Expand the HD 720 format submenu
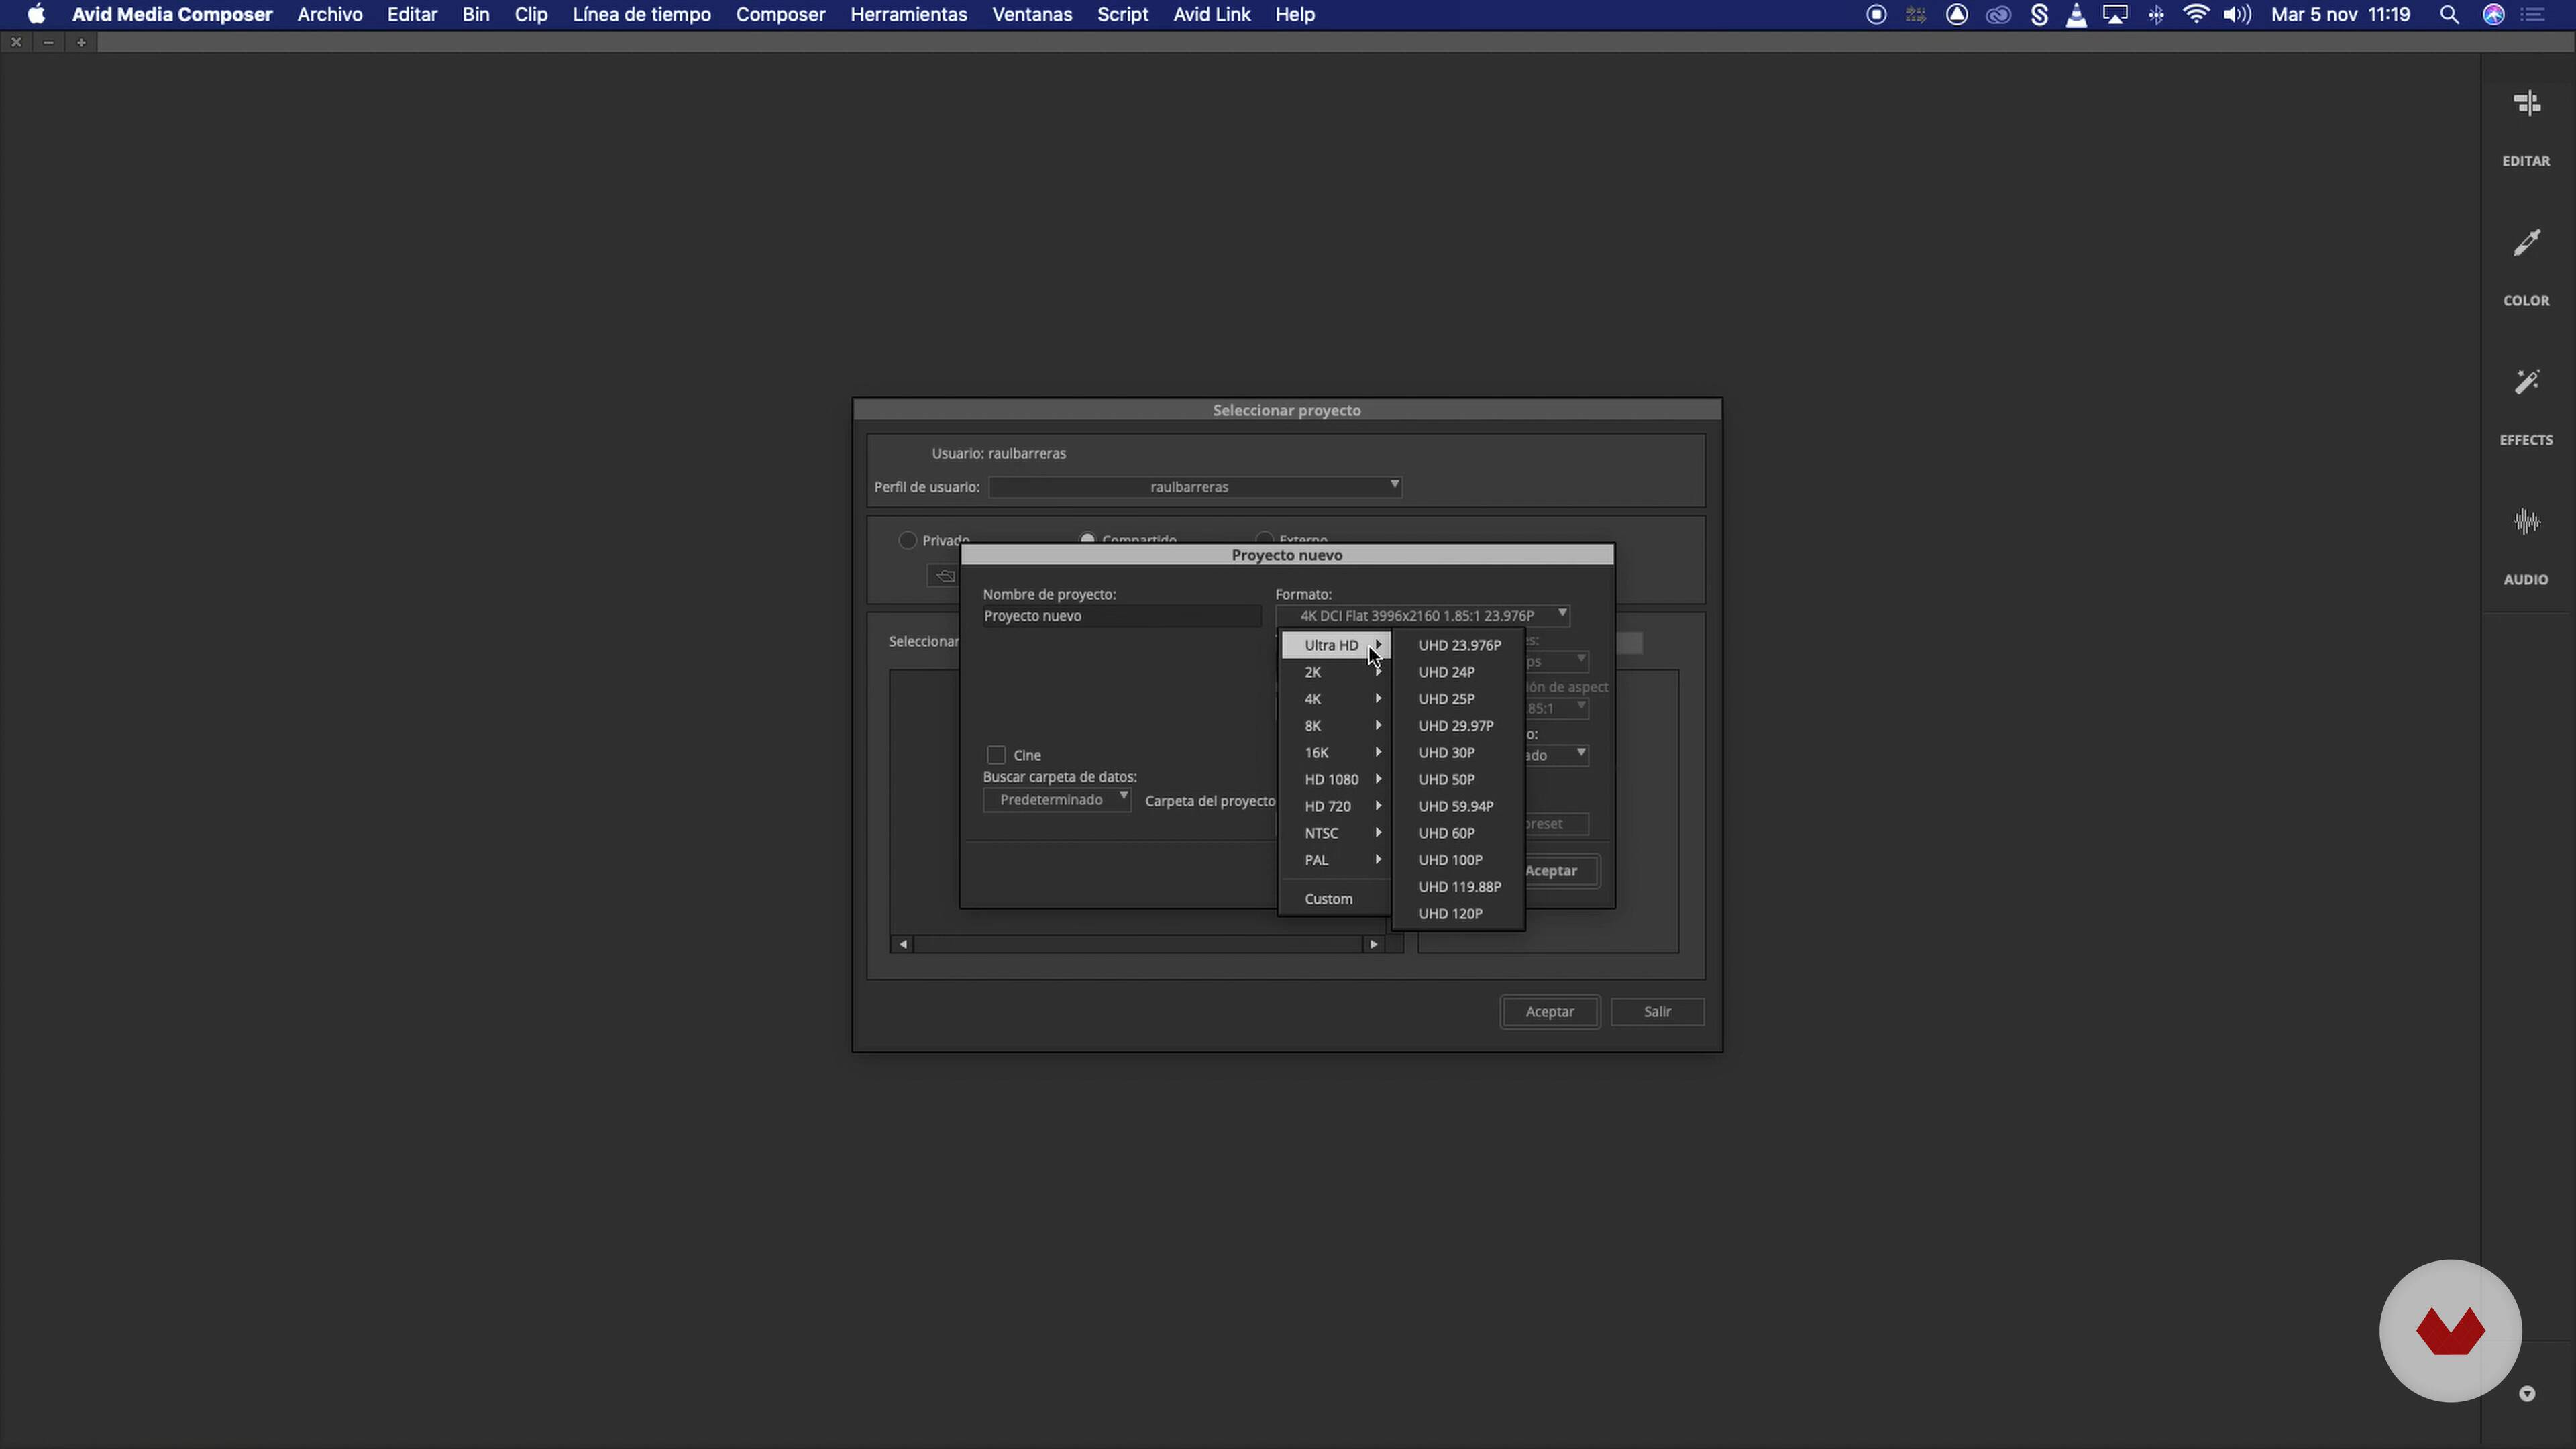This screenshot has height=1449, width=2576. (1336, 807)
